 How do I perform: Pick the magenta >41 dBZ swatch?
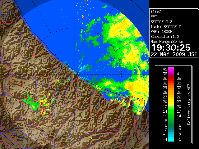click(x=171, y=69)
